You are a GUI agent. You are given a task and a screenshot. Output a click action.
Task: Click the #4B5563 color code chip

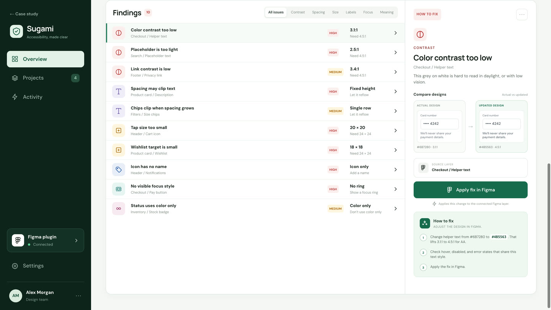tap(499, 237)
